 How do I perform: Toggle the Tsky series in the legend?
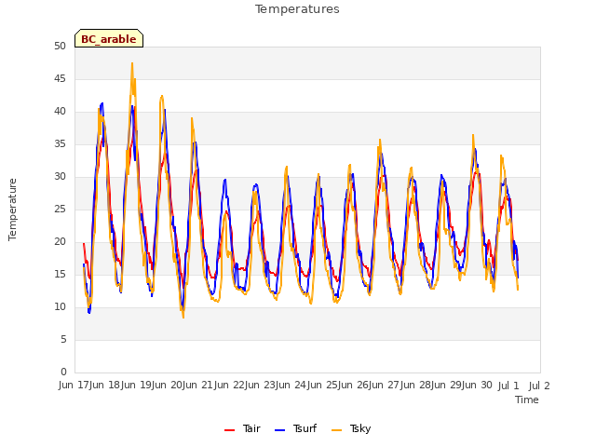pyautogui.click(x=351, y=428)
